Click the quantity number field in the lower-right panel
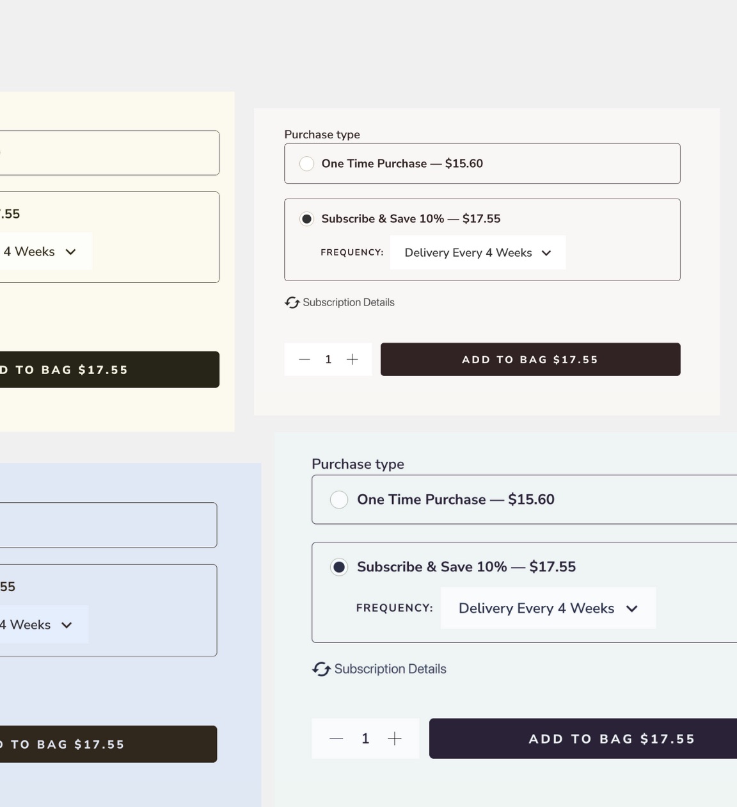This screenshot has width=737, height=807. pyautogui.click(x=365, y=738)
